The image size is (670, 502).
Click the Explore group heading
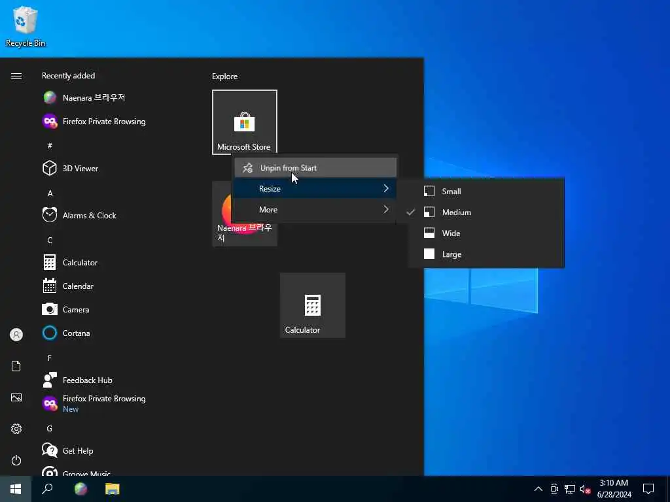(x=225, y=76)
